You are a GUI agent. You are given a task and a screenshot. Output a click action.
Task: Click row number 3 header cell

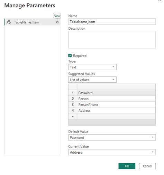click(x=73, y=104)
